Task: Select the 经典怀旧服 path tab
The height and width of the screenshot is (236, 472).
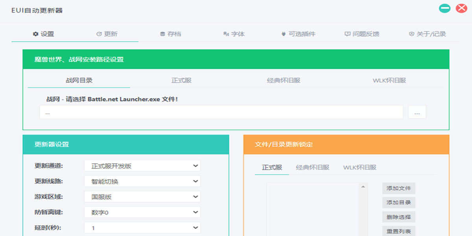Action: click(284, 80)
